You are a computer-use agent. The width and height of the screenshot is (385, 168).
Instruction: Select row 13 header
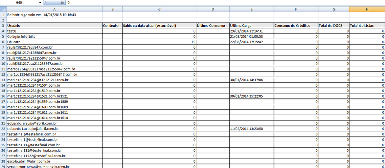[x=3, y=80]
